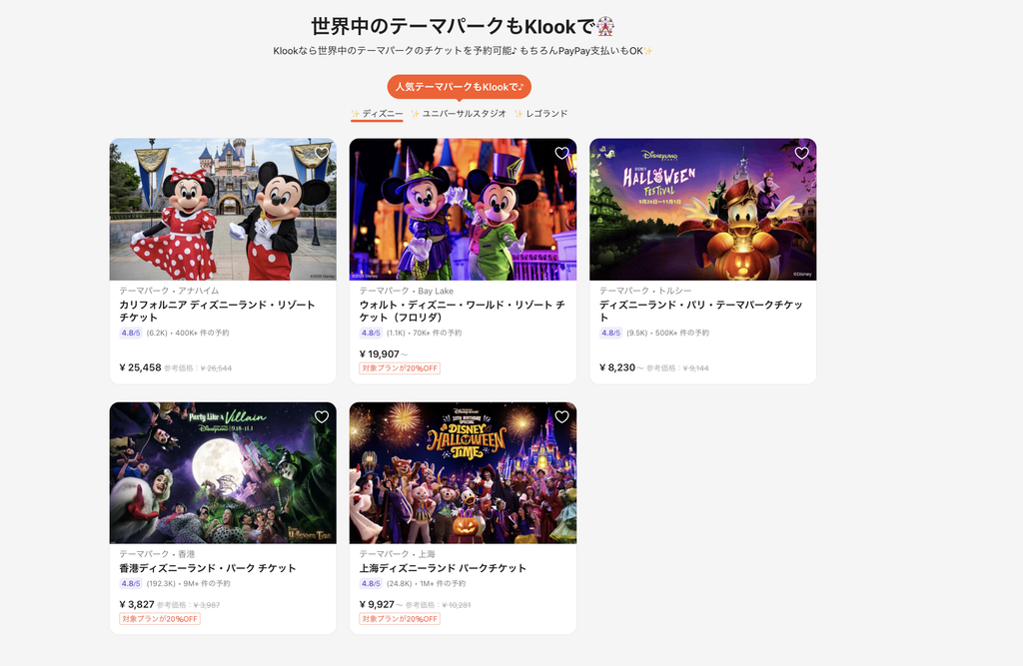Click the ¥ 8,230 price
1023x666 pixels.
(x=617, y=367)
